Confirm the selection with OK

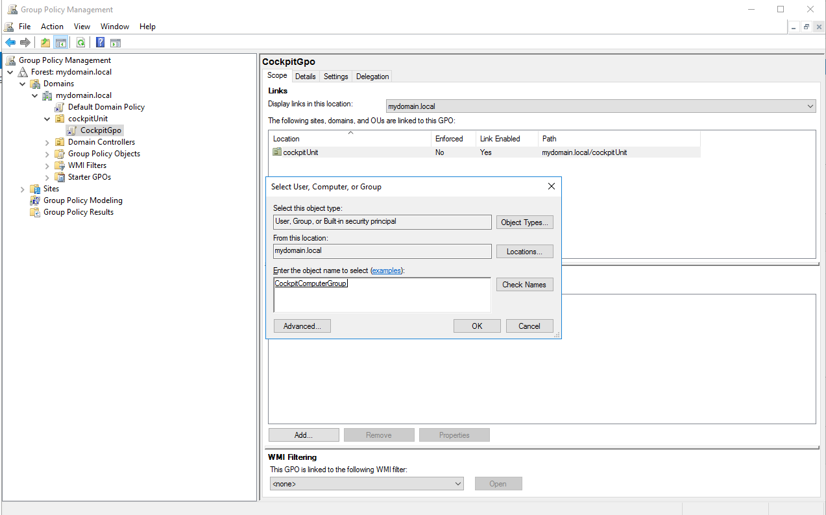click(x=477, y=326)
